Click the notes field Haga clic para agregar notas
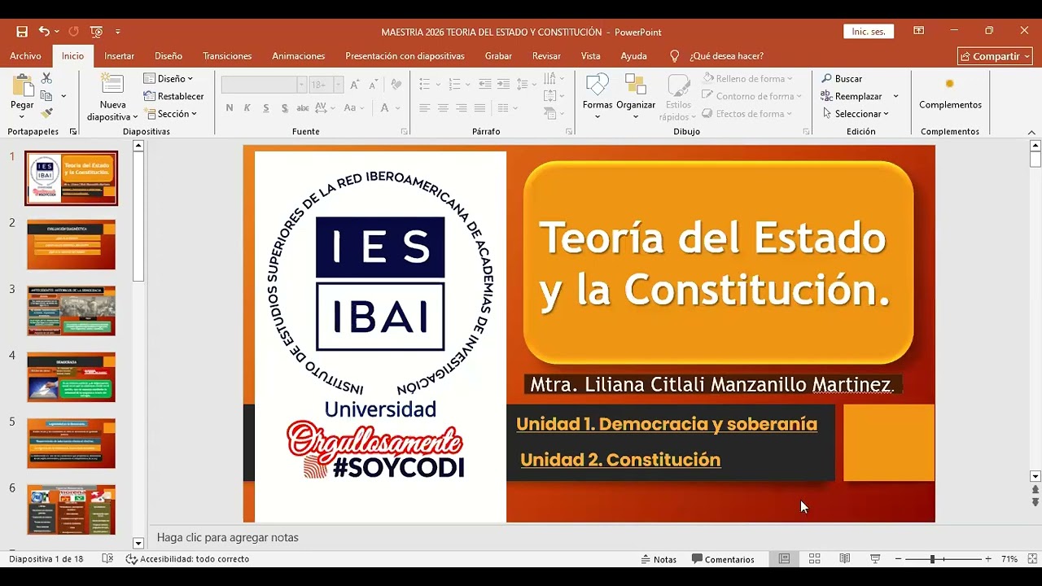The width and height of the screenshot is (1042, 586). 228,537
